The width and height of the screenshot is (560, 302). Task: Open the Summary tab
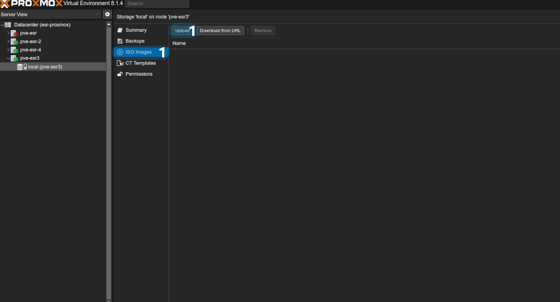pos(141,30)
